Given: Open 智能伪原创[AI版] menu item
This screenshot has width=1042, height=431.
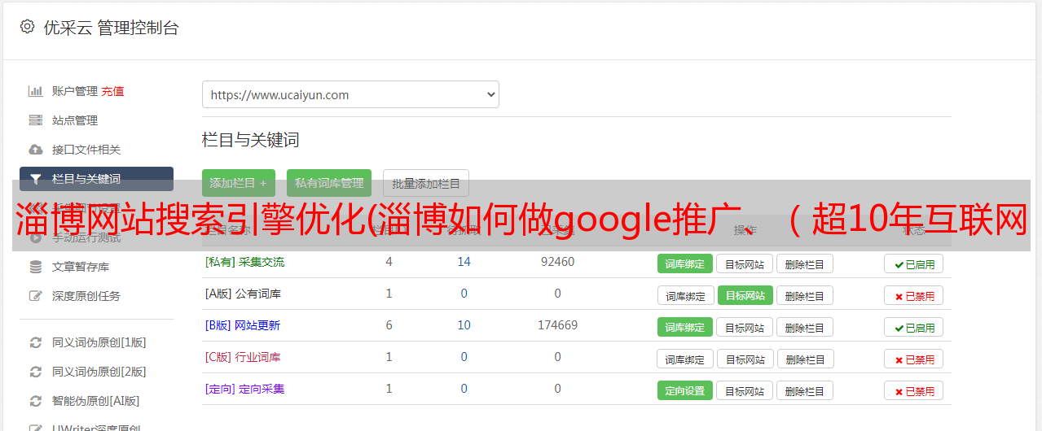Looking at the screenshot, I should point(96,401).
